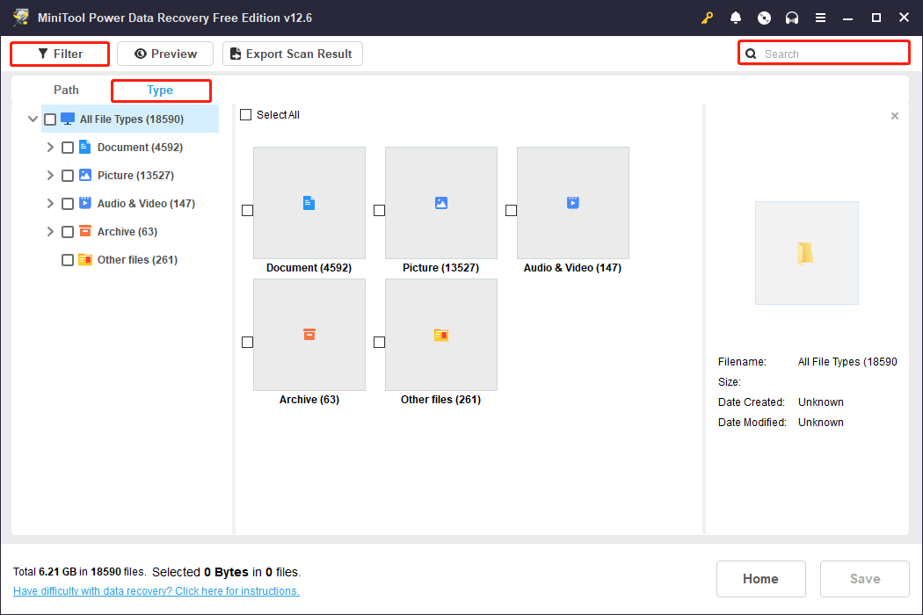Check the Document (4592) checkbox in the sidebar
The image size is (923, 615).
[x=68, y=147]
